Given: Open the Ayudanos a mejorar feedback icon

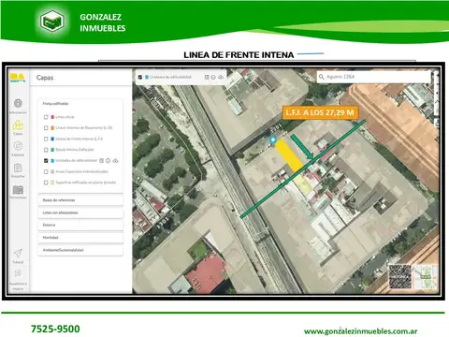Looking at the screenshot, I should pos(18,273).
